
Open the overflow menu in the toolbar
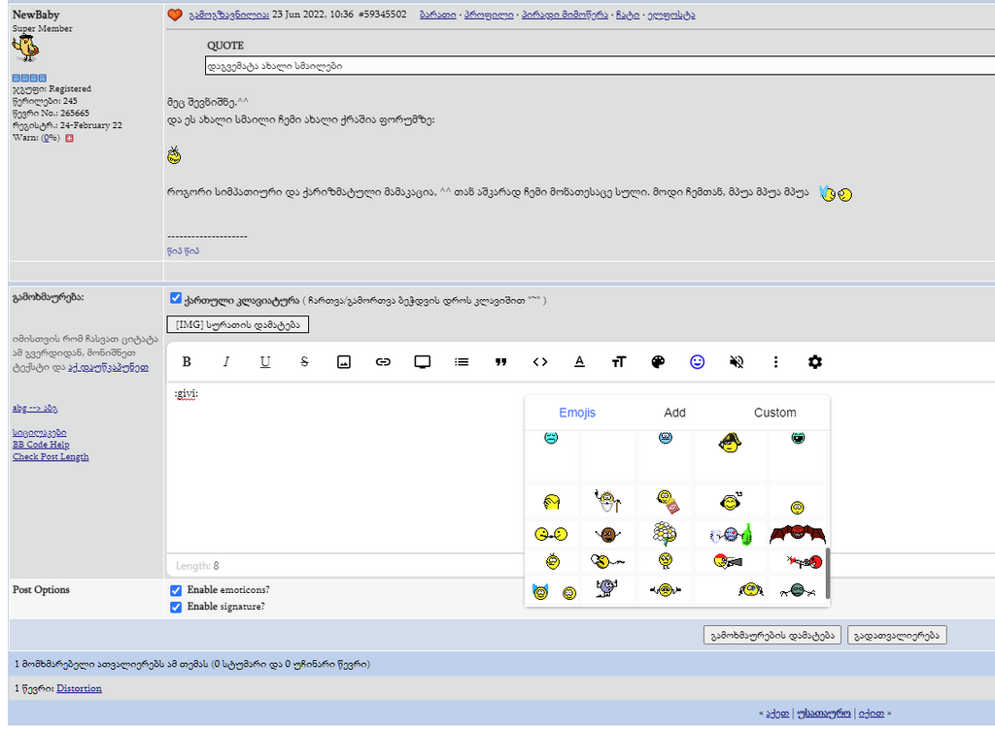(775, 361)
